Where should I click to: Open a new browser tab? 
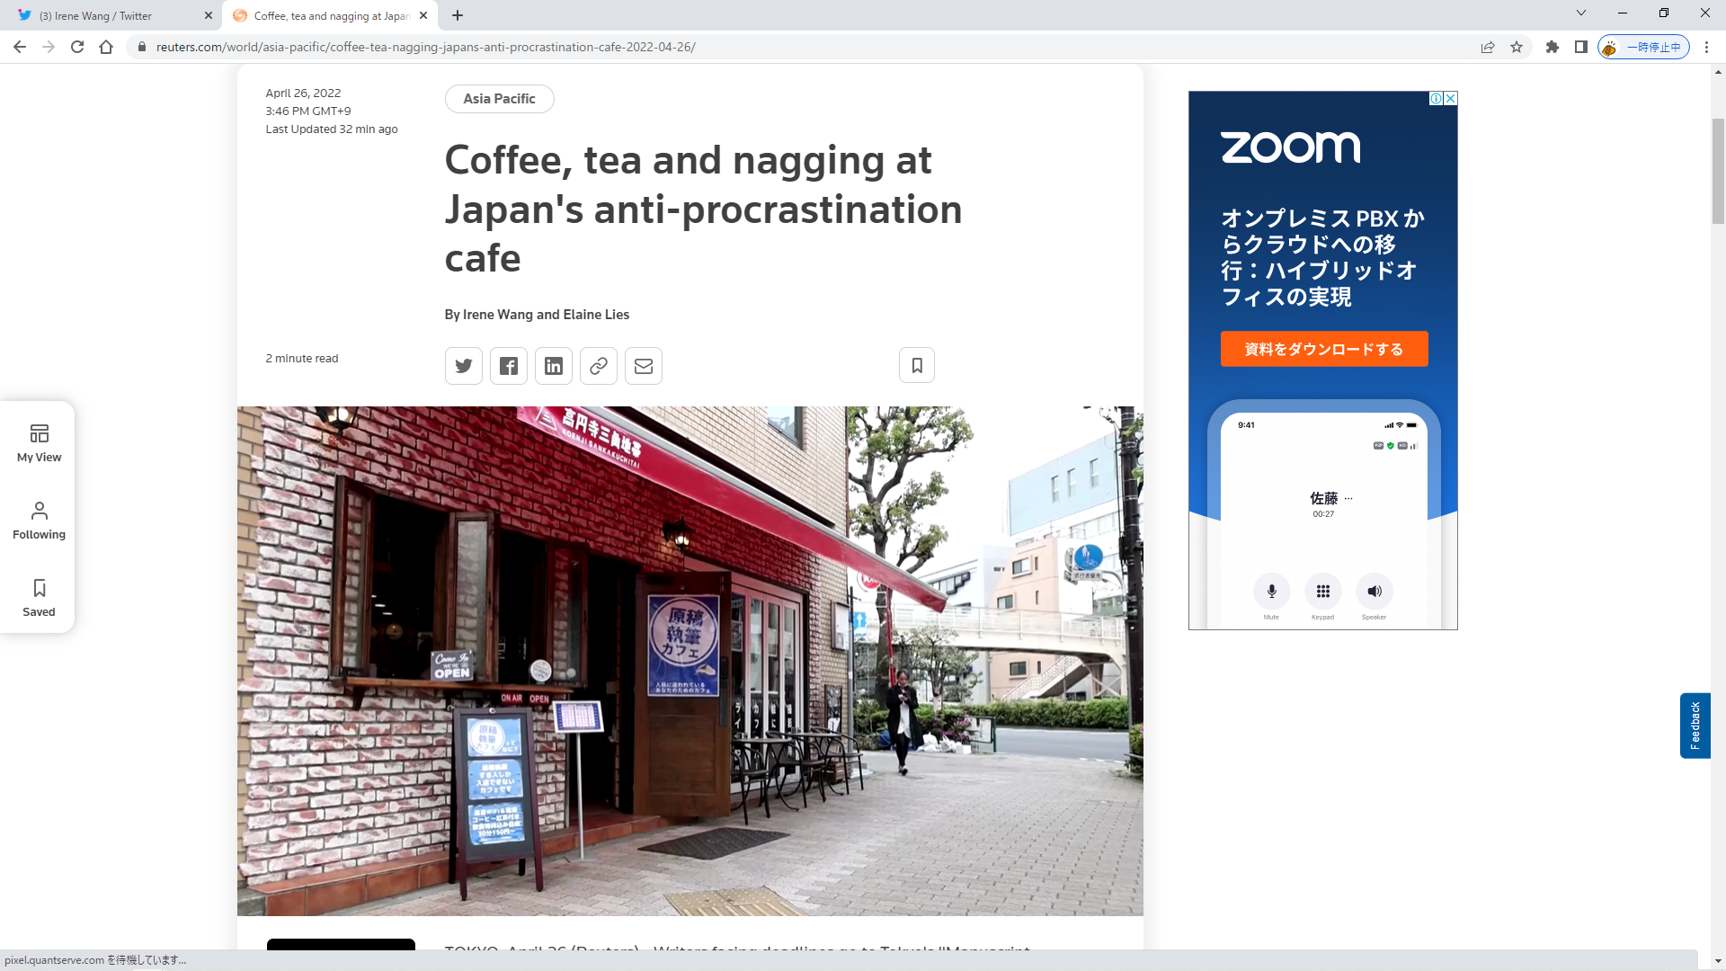(458, 15)
